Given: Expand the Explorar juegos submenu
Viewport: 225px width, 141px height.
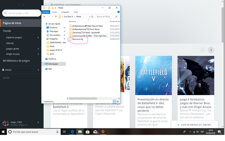Looking at the screenshot, I should 38,38.
